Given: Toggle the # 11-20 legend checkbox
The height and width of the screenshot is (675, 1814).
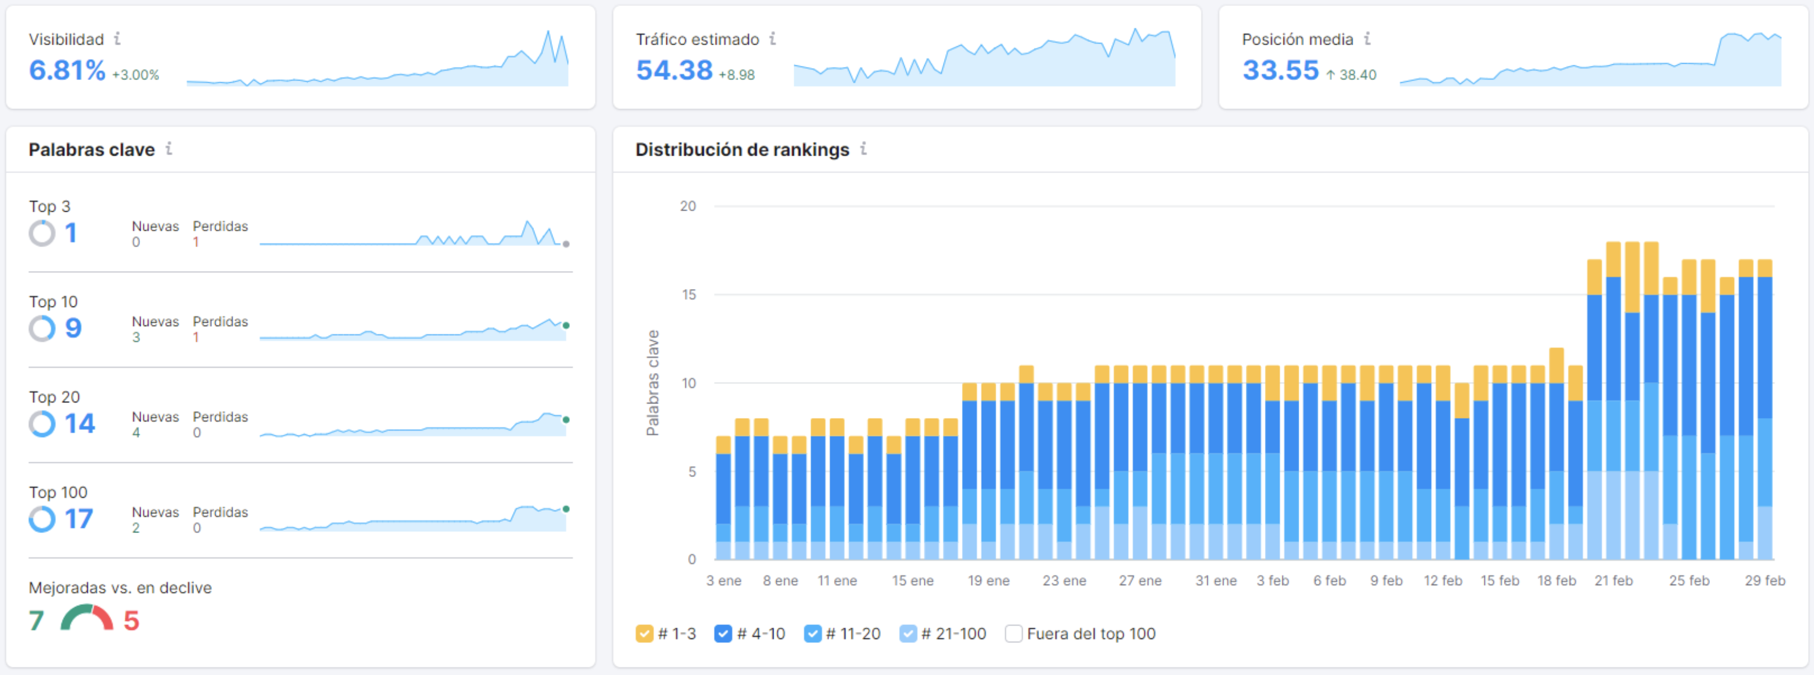Looking at the screenshot, I should point(812,634).
